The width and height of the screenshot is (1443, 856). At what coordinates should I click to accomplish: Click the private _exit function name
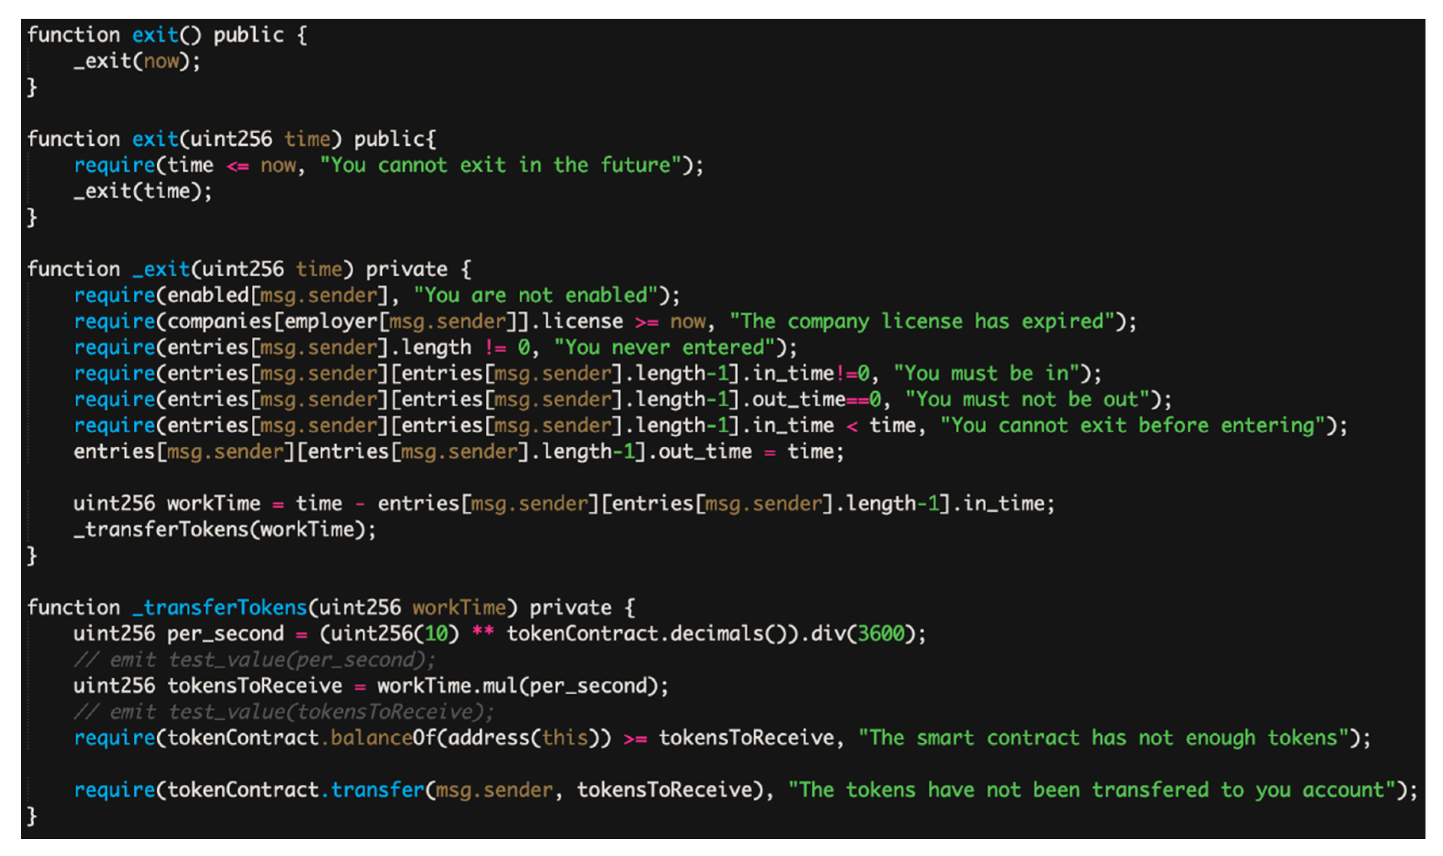(161, 269)
